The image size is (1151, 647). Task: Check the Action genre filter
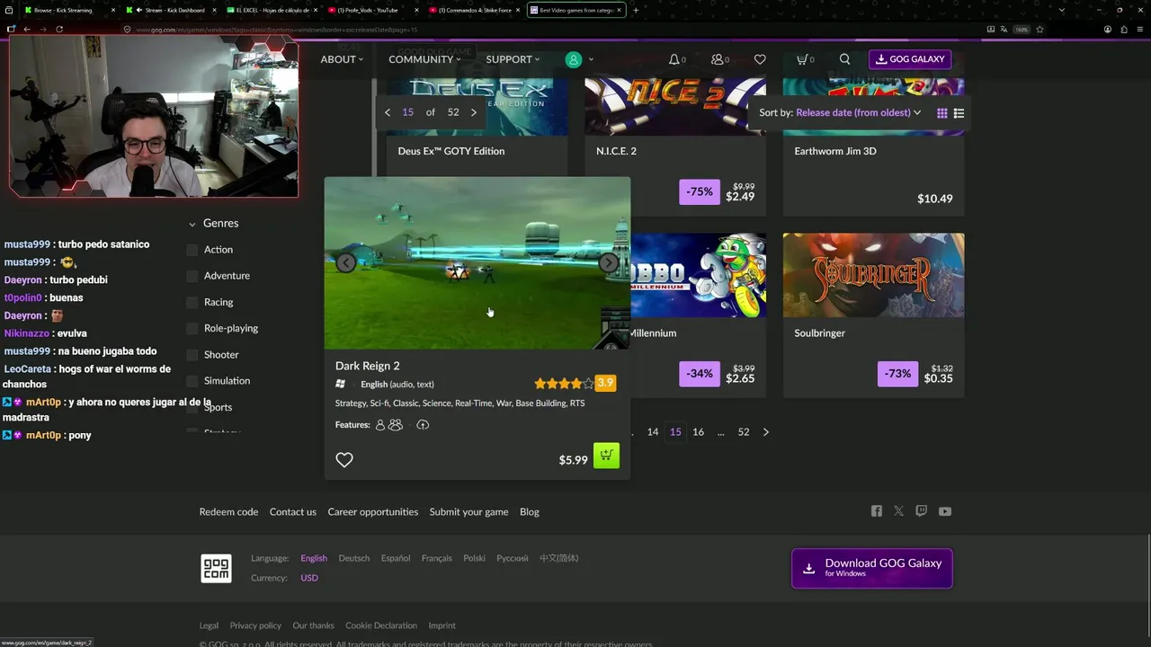pos(192,250)
